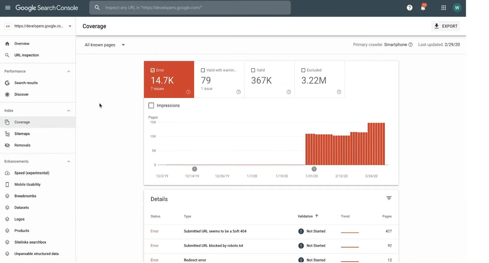
Task: Enable the Impressions checkbox
Action: [151, 105]
